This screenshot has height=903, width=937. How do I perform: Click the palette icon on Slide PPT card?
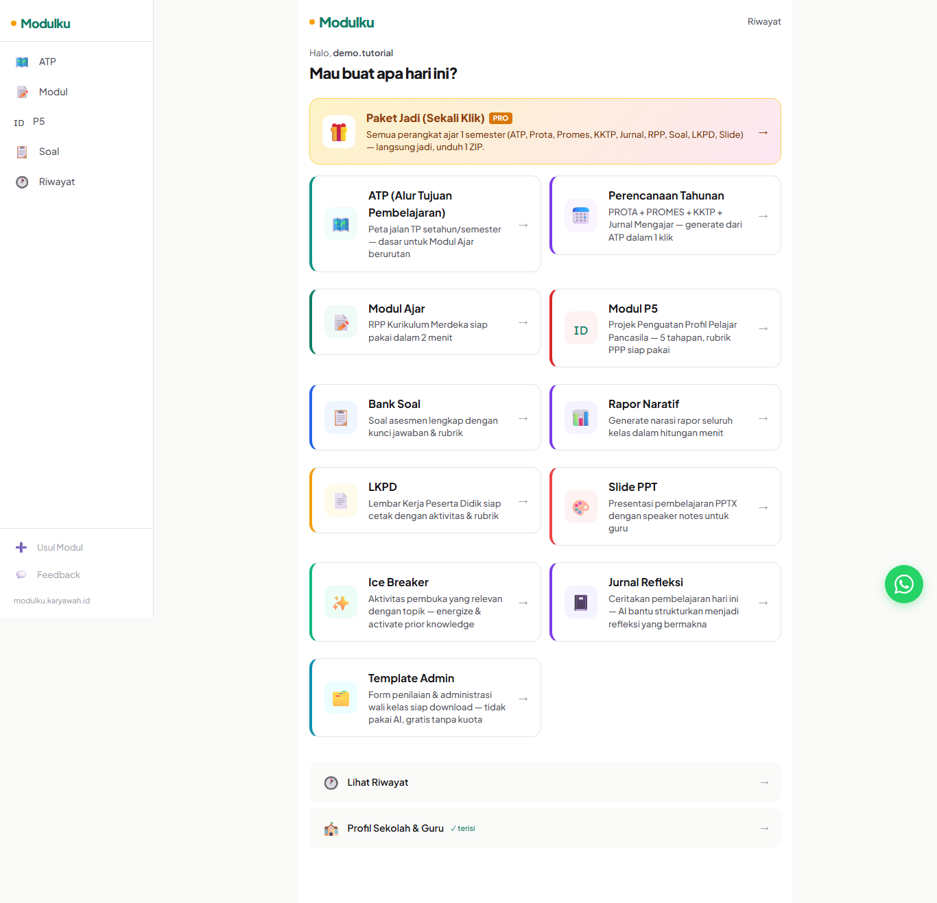tap(581, 507)
